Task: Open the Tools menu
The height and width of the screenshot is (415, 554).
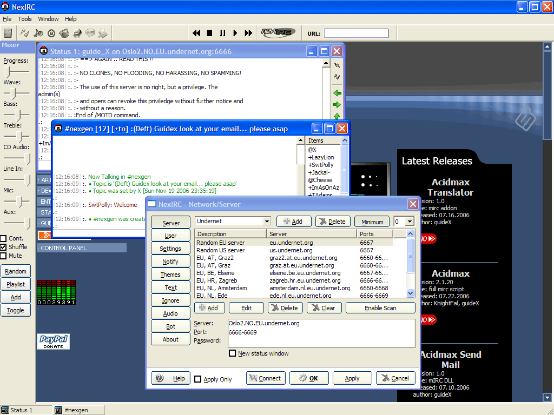Action: 25,19
